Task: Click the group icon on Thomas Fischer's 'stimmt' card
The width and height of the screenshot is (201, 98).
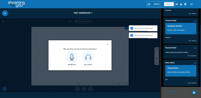Action: (195, 20)
